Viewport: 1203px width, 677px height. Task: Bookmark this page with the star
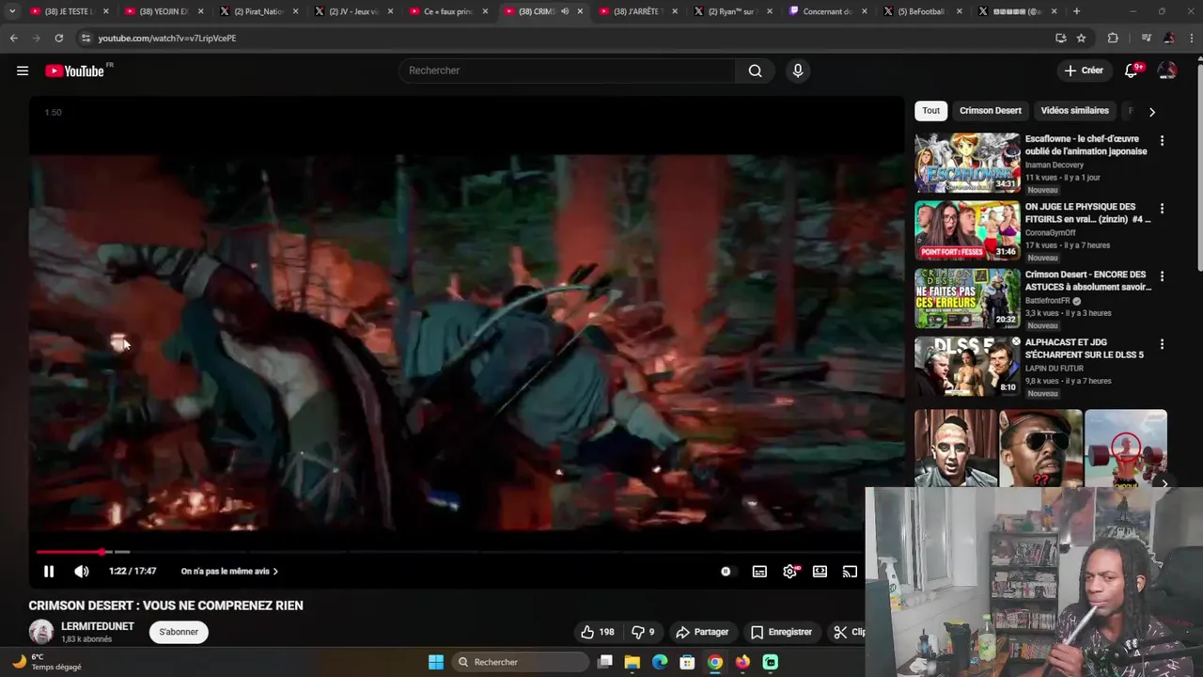pyautogui.click(x=1081, y=38)
